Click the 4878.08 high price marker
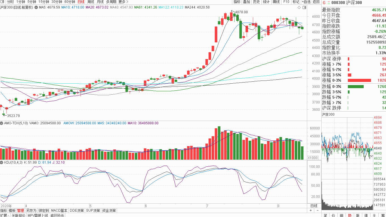Image resolution: width=386 pixels, height=217 pixels. [x=241, y=12]
